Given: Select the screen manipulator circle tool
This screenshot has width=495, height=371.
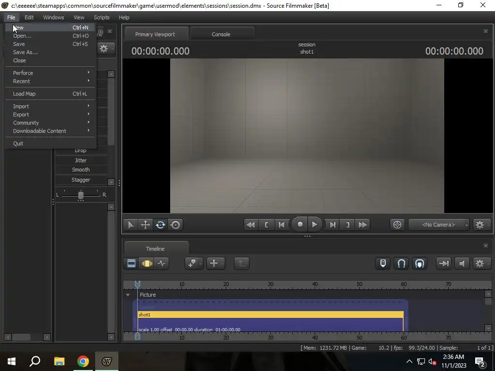Looking at the screenshot, I should click(175, 225).
